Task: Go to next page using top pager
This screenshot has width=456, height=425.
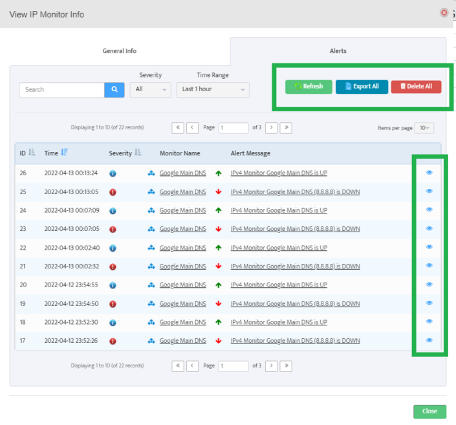Action: (x=271, y=127)
